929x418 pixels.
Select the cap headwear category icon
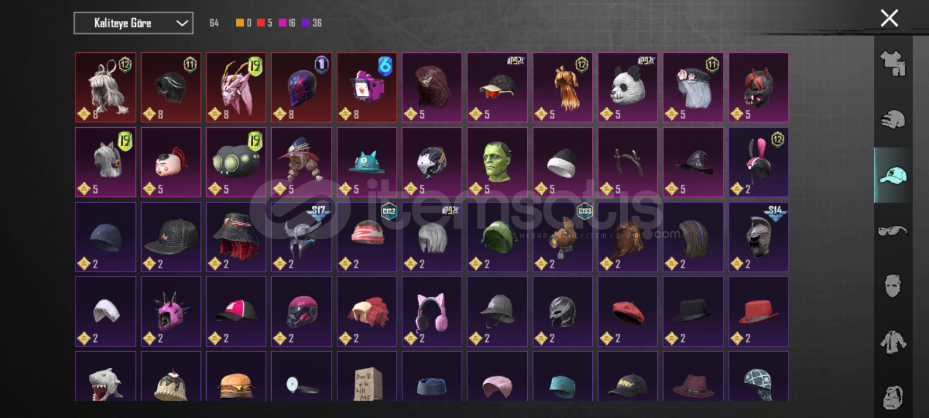coord(893,175)
